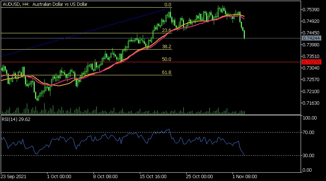Image resolution: width=326 pixels, height=181 pixels.
Task: Click RSI overbought level 70.00 label
Action: (309, 132)
